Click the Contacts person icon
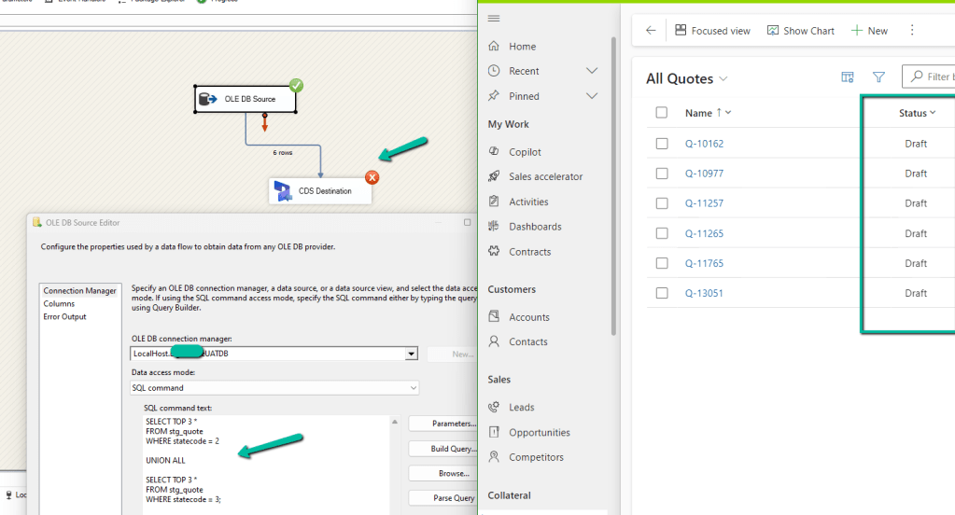The width and height of the screenshot is (955, 515). pyautogui.click(x=494, y=341)
